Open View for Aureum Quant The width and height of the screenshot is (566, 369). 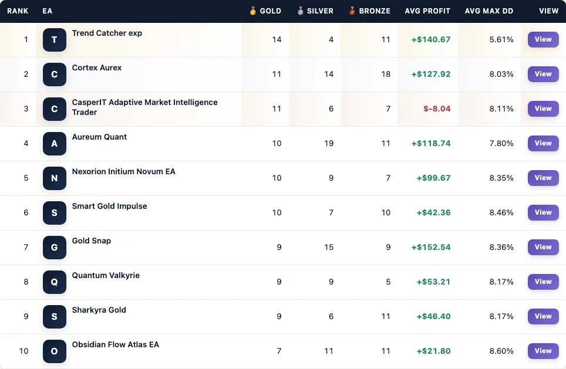tap(543, 143)
